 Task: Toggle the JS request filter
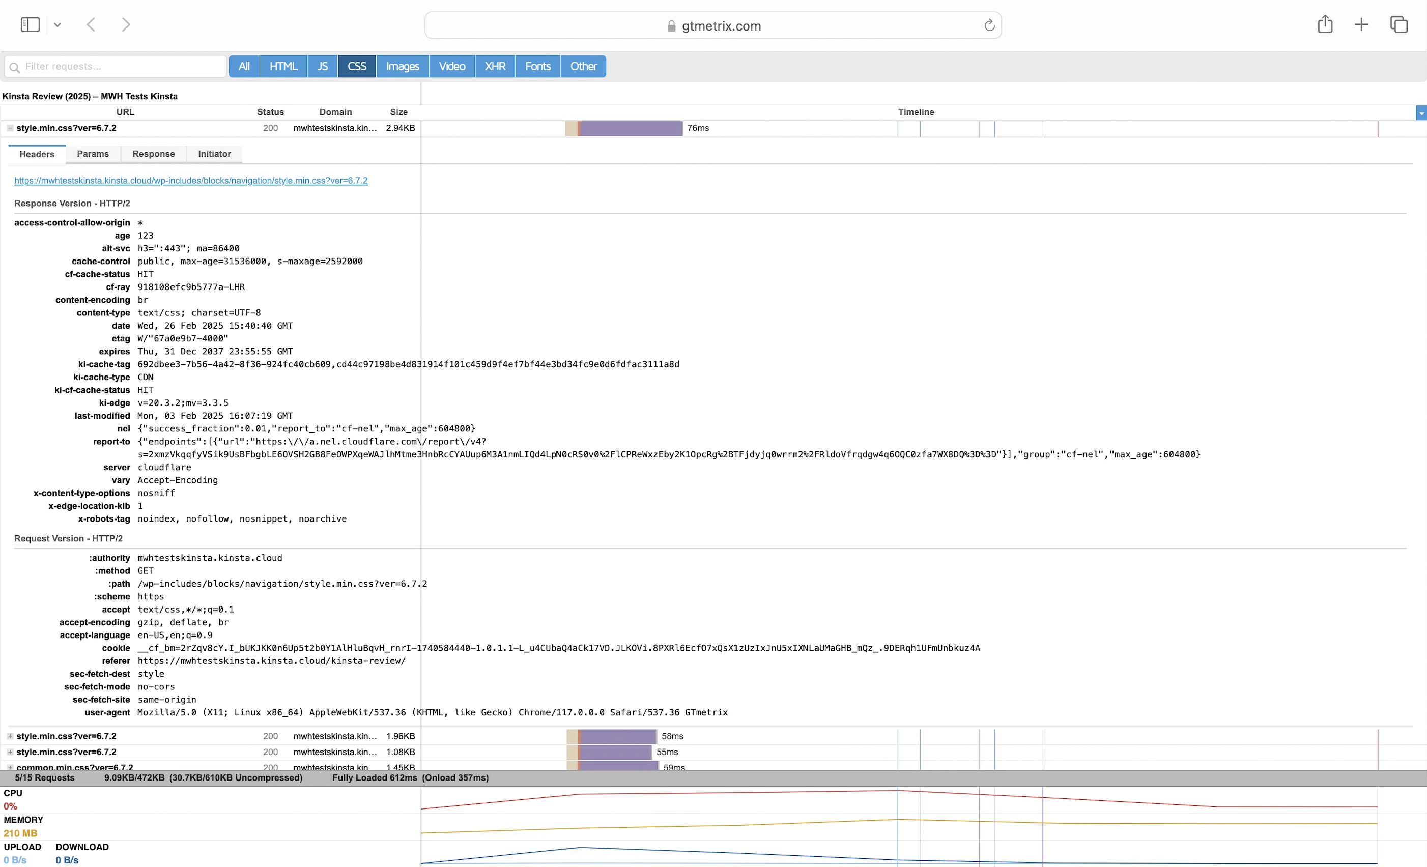(322, 67)
